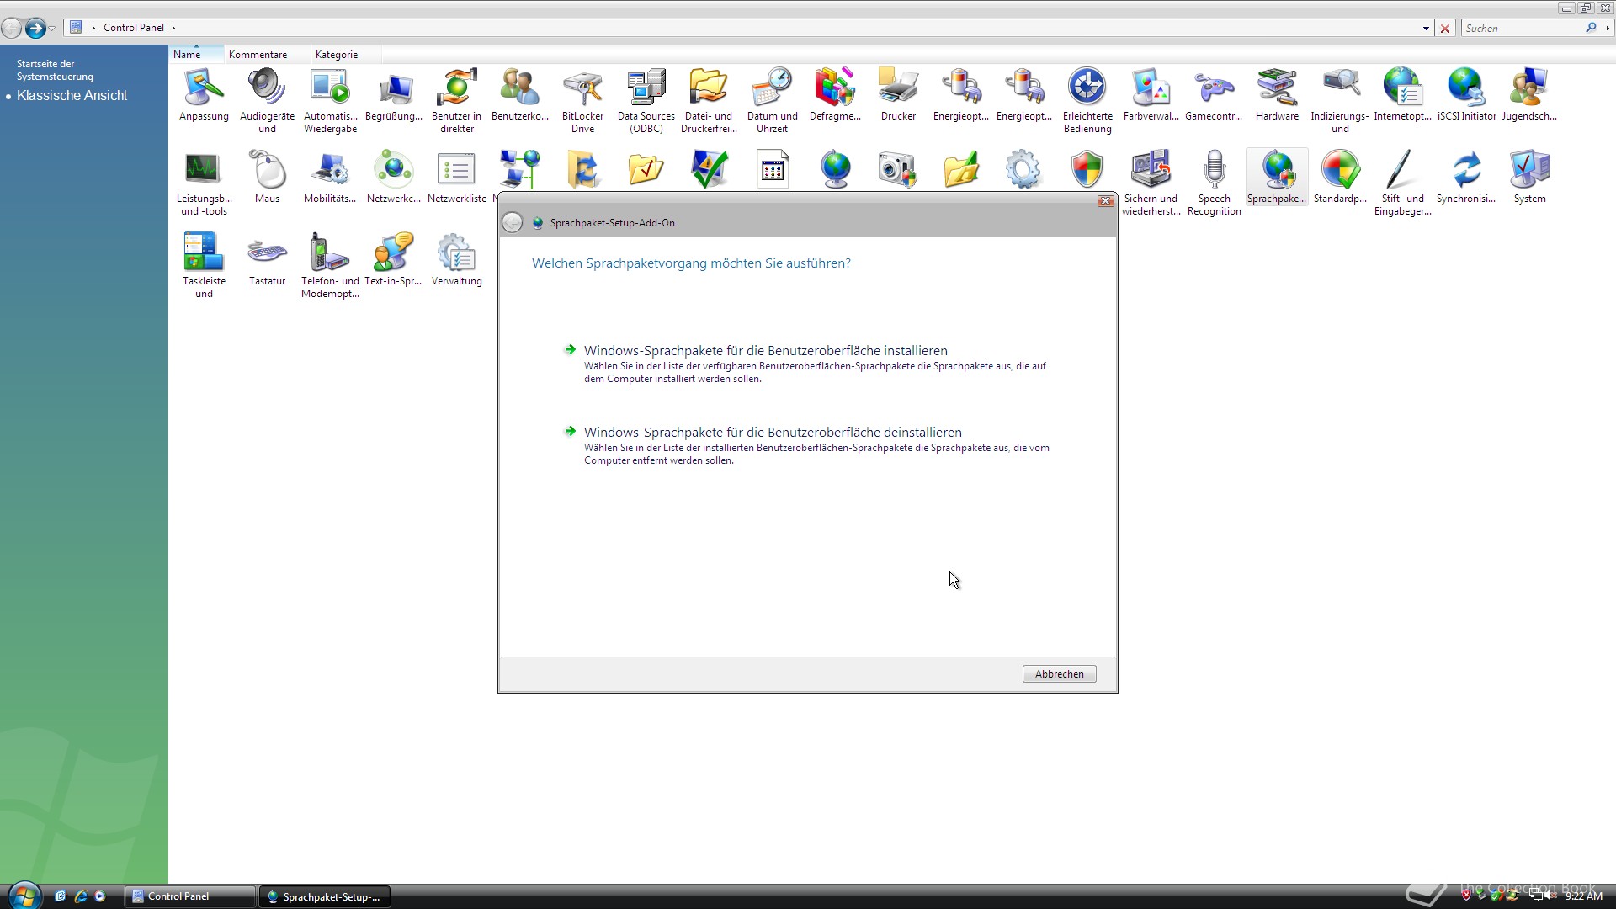Open the Audiogeräte und icon
Image resolution: width=1616 pixels, height=909 pixels.
point(267,101)
